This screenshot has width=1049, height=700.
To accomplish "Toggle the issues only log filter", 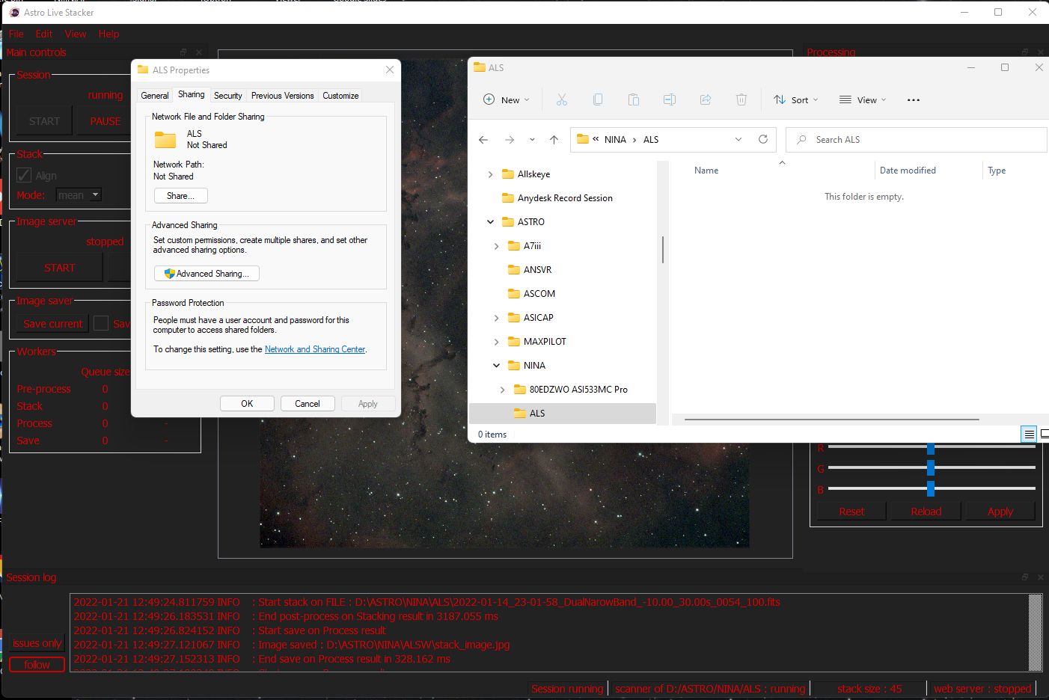I will [x=37, y=643].
